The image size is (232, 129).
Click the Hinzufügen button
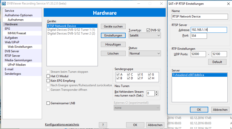click(113, 44)
